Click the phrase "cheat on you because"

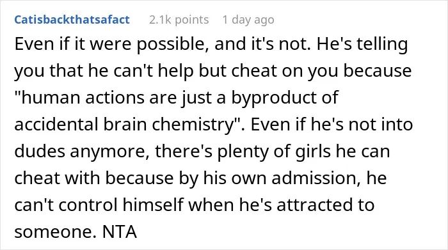[321, 71]
